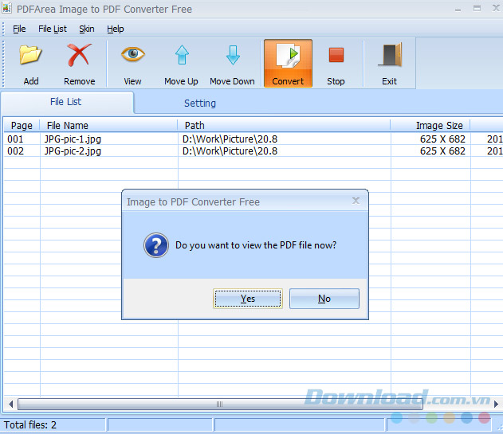503x434 pixels.
Task: Open the Help menu
Action: coord(115,29)
